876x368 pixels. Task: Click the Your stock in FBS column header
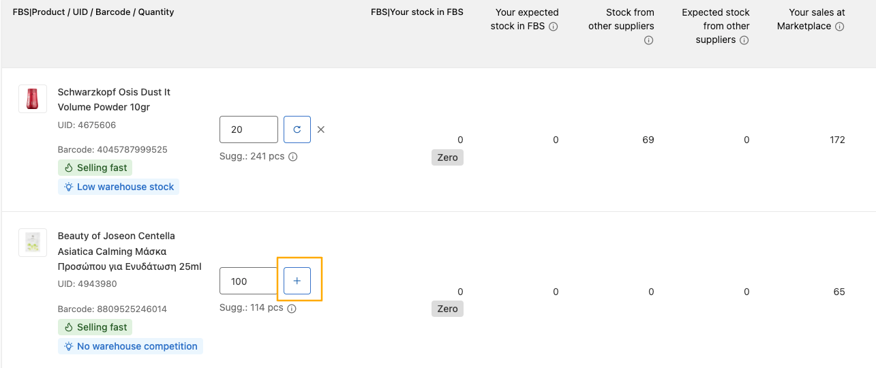pyautogui.click(x=417, y=12)
